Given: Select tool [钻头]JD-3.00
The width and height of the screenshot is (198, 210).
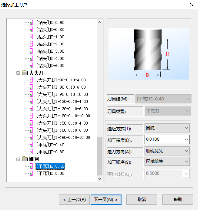Looking at the screenshot, I should [x=50, y=51].
